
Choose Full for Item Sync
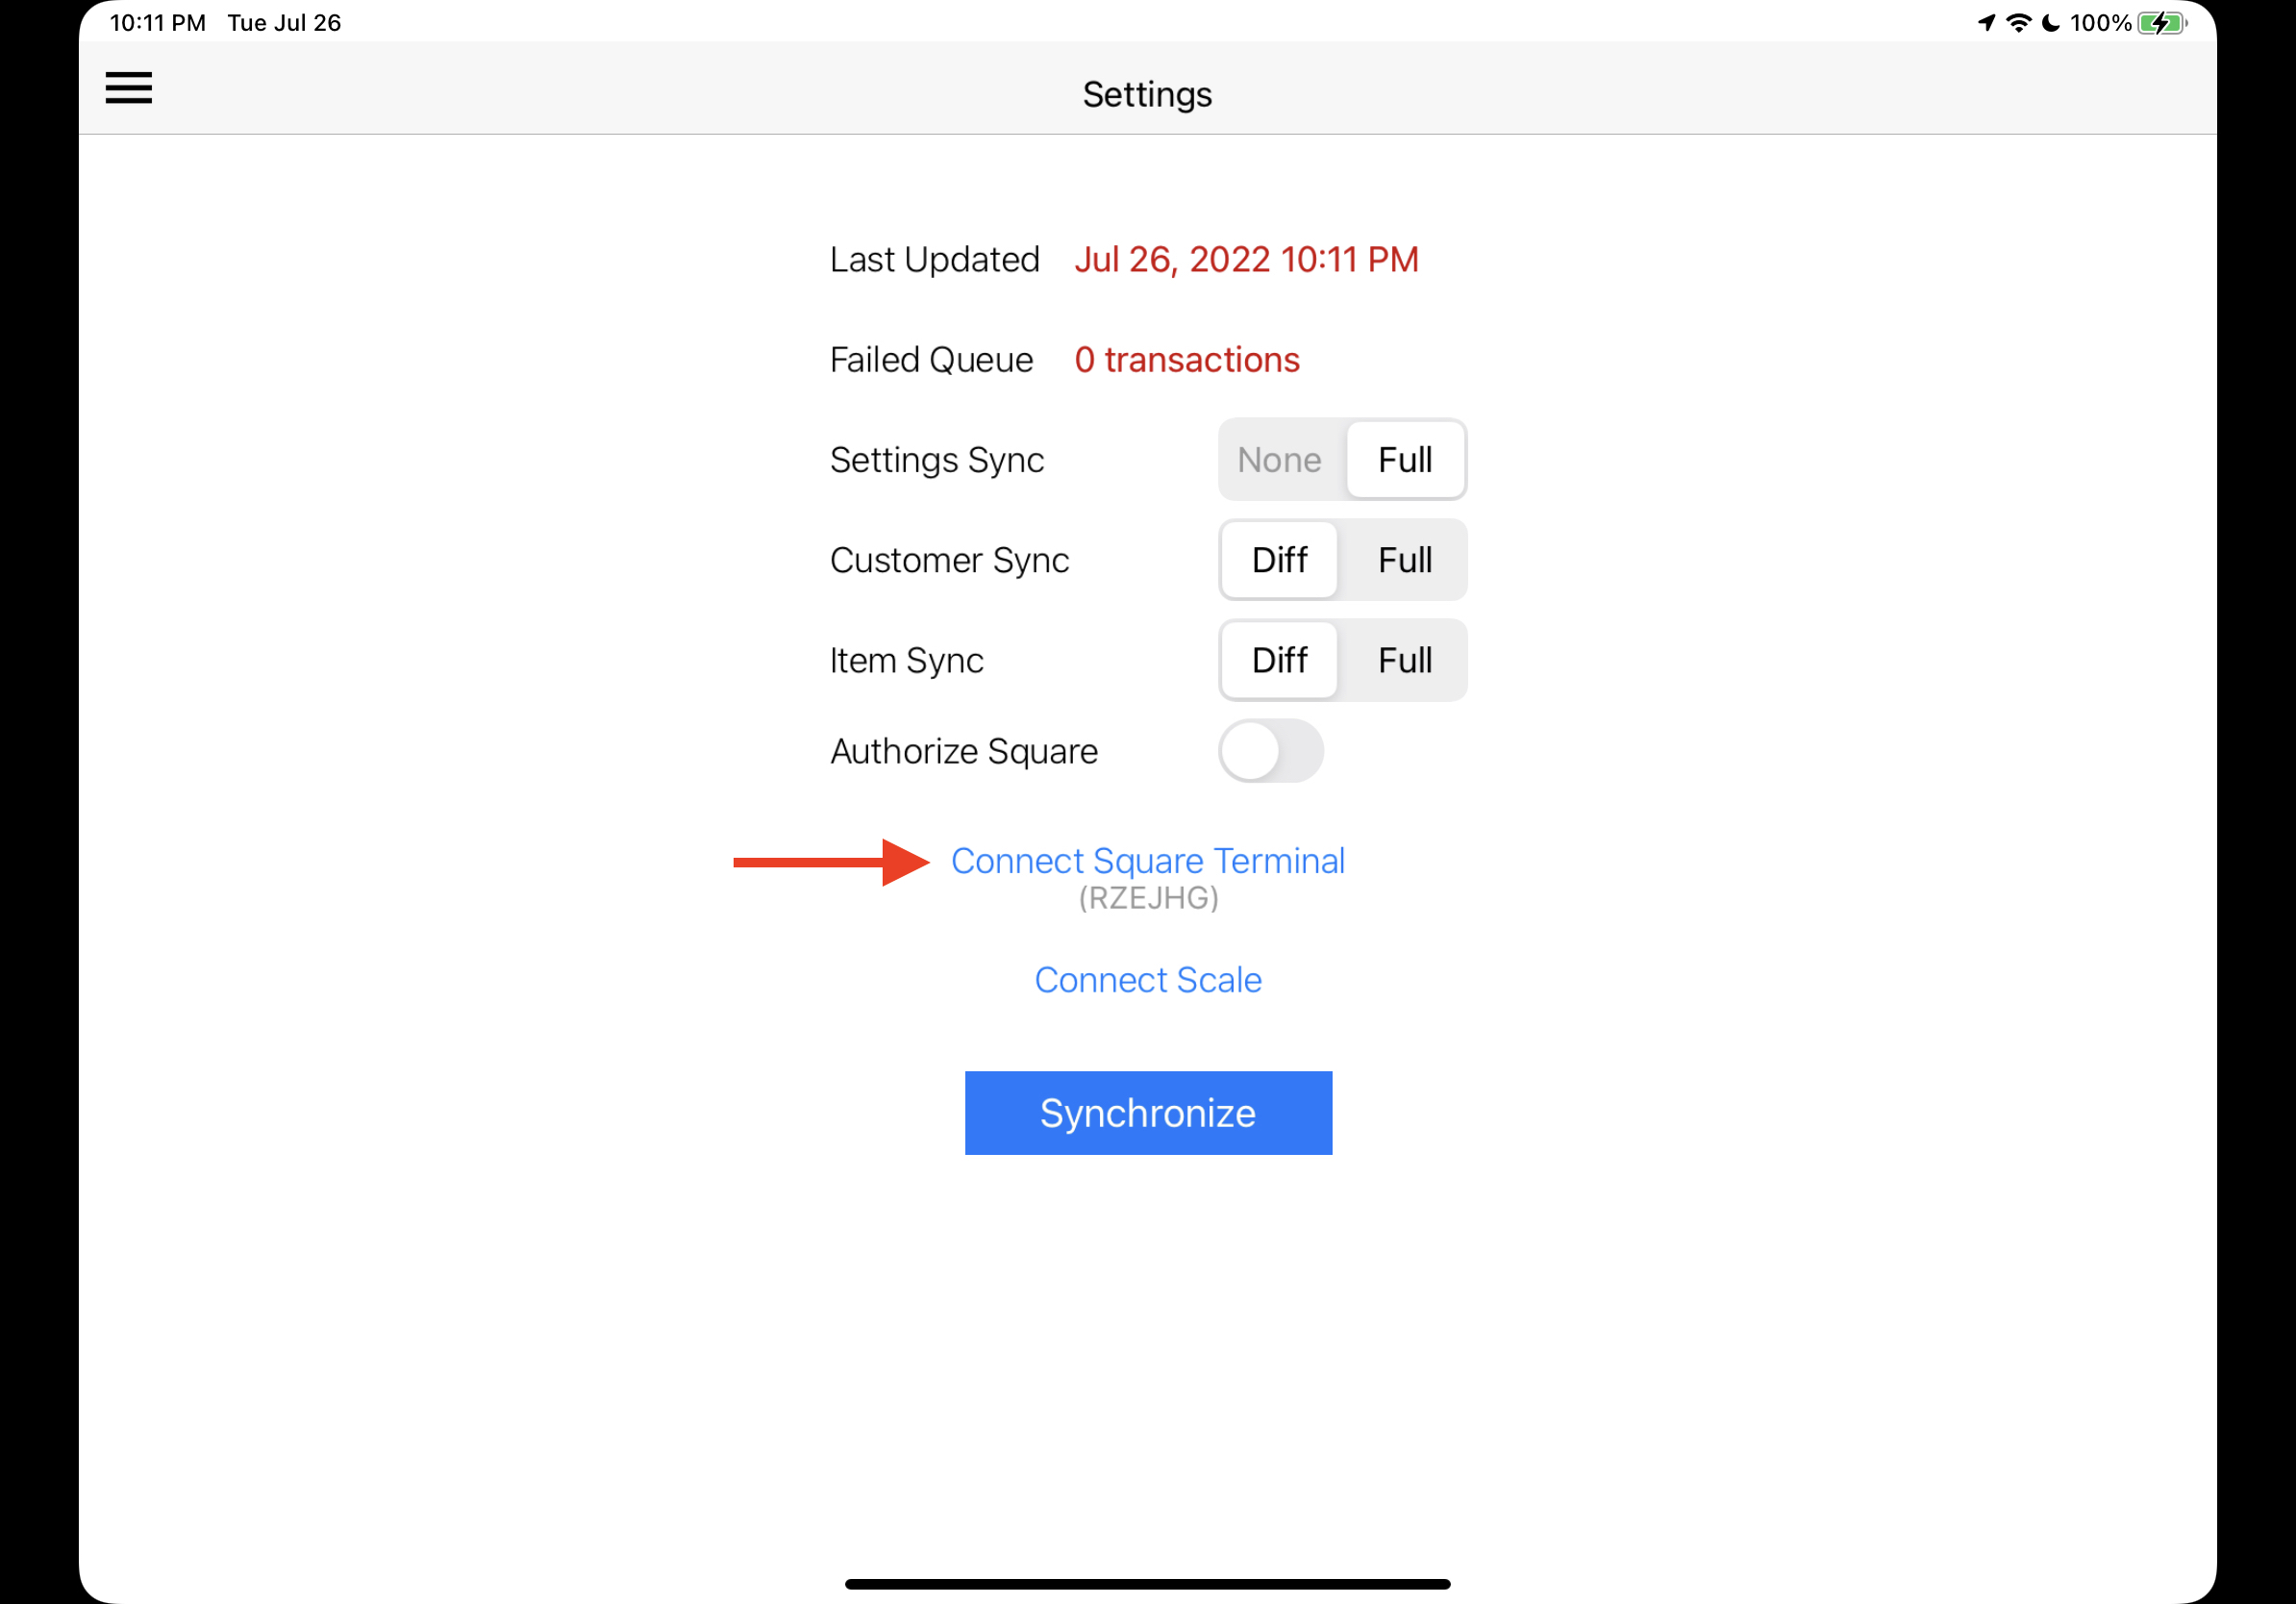tap(1404, 660)
